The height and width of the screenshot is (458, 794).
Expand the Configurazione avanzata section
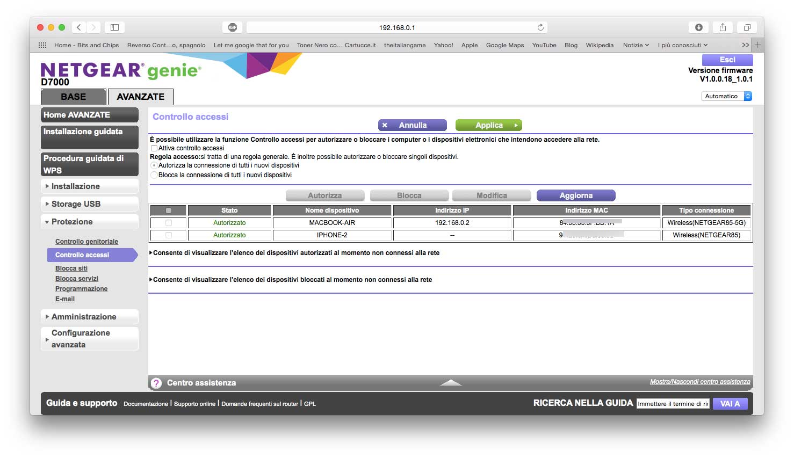click(x=90, y=339)
